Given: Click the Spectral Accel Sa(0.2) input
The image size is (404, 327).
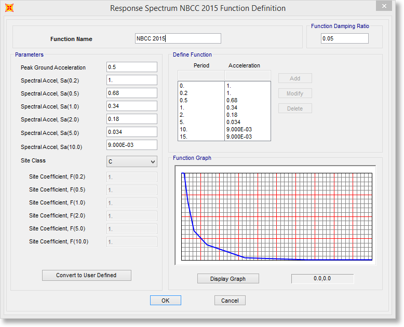Looking at the screenshot, I should (x=132, y=80).
